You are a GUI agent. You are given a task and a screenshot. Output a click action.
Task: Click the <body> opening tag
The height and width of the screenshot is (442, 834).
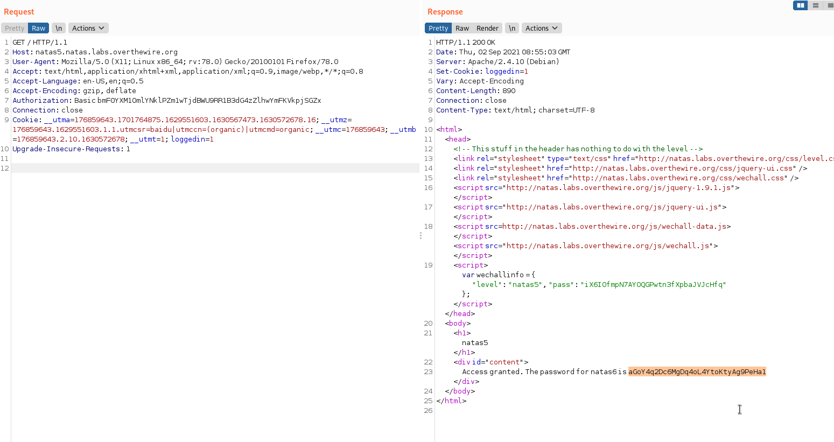click(458, 324)
